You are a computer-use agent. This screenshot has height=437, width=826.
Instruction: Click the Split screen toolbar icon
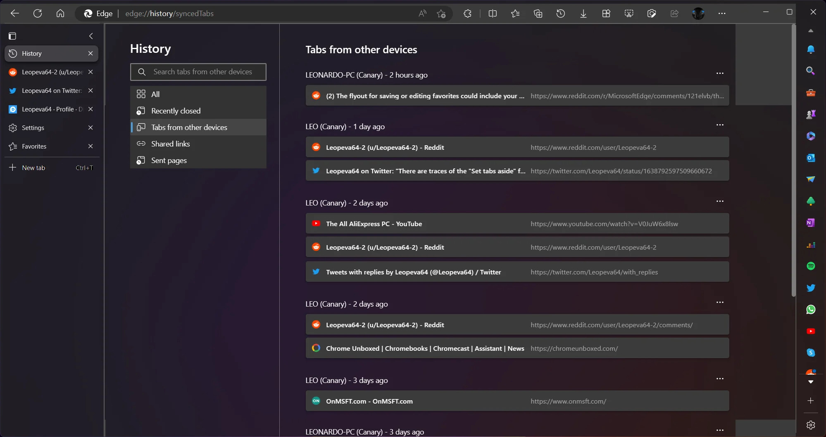pyautogui.click(x=493, y=14)
